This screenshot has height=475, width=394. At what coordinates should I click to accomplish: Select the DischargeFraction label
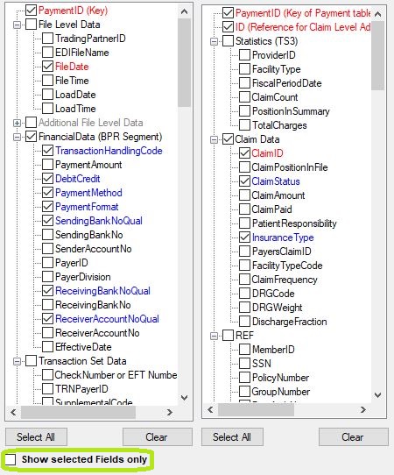tap(289, 322)
